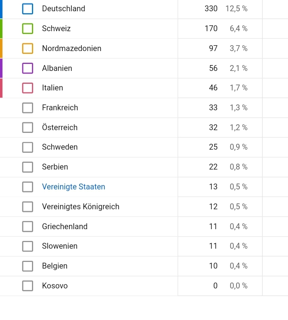The width and height of the screenshot is (288, 320).
Task: Uncheck the Deutschland checkbox
Action: click(x=28, y=9)
